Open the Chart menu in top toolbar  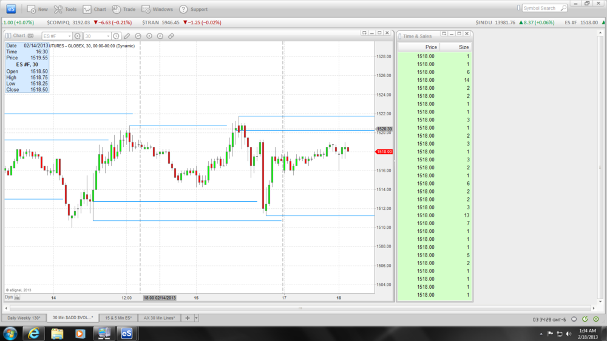(95, 9)
